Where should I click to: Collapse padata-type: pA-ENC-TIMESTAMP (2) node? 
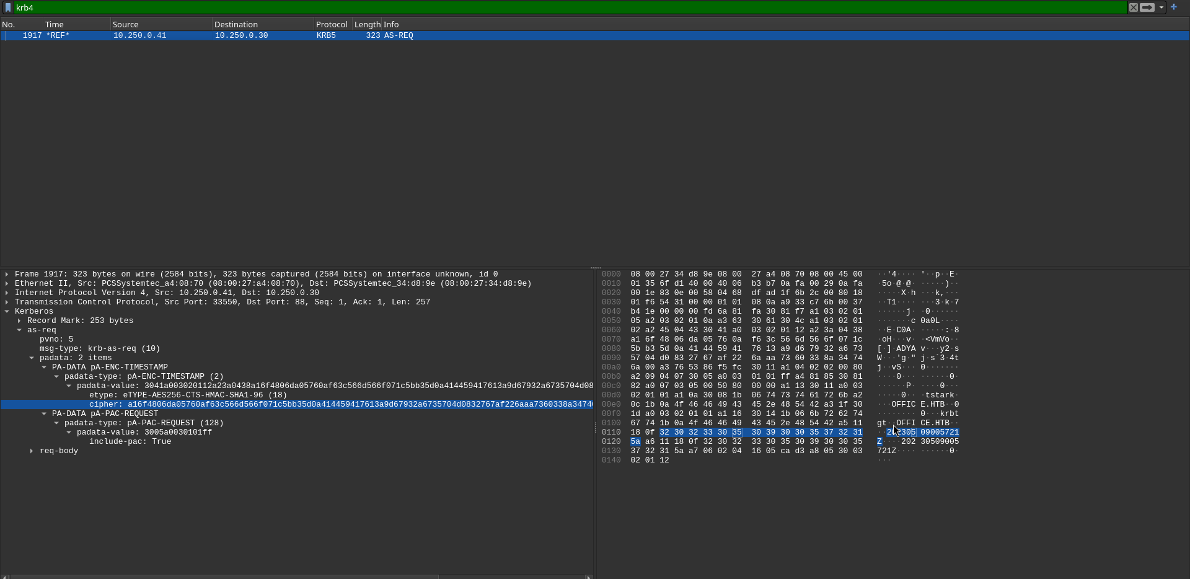tap(56, 376)
